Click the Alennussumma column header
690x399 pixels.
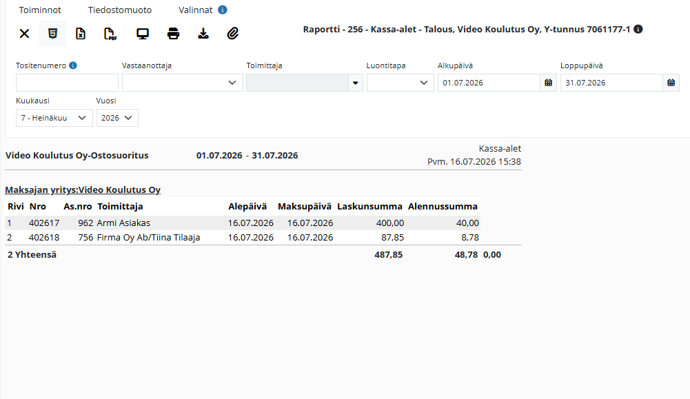[x=443, y=206]
